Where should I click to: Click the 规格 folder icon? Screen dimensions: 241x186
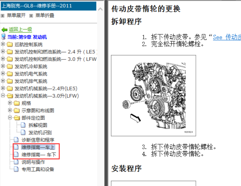pos(17,103)
